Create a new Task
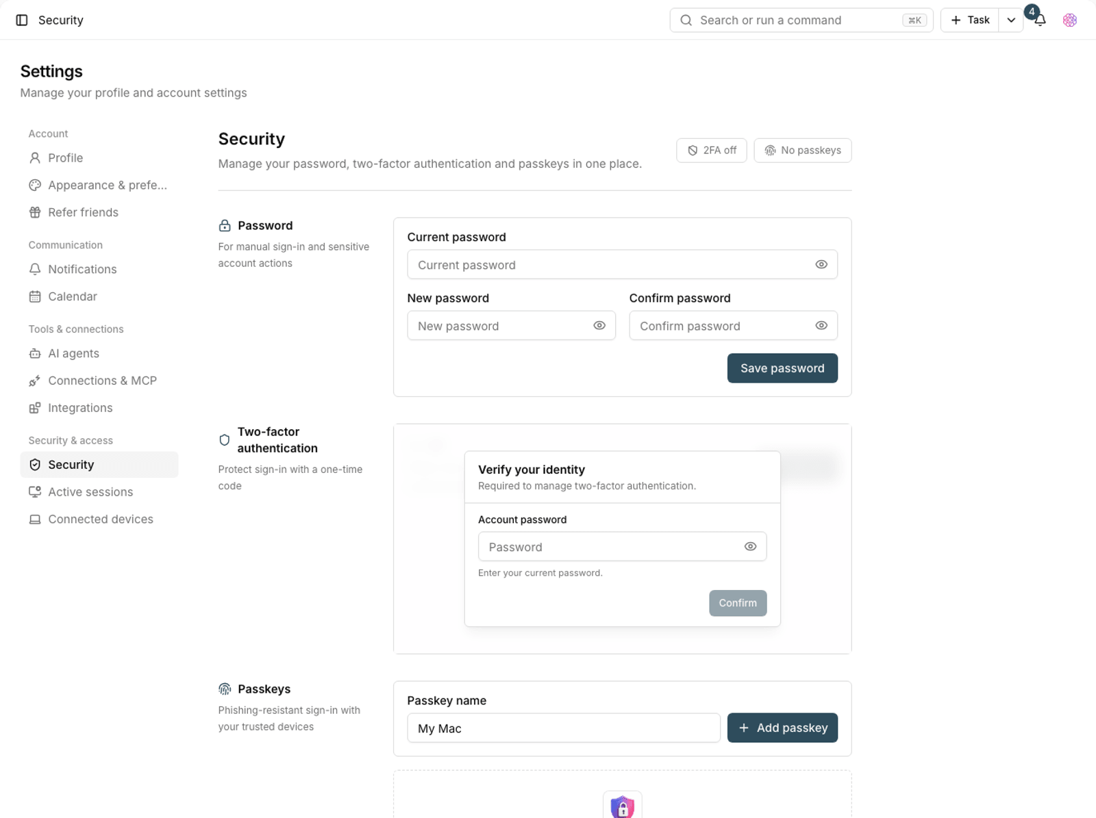The height and width of the screenshot is (818, 1096). click(x=970, y=20)
